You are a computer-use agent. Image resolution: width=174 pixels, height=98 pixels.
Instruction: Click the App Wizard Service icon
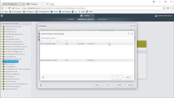[x=4, y=89]
